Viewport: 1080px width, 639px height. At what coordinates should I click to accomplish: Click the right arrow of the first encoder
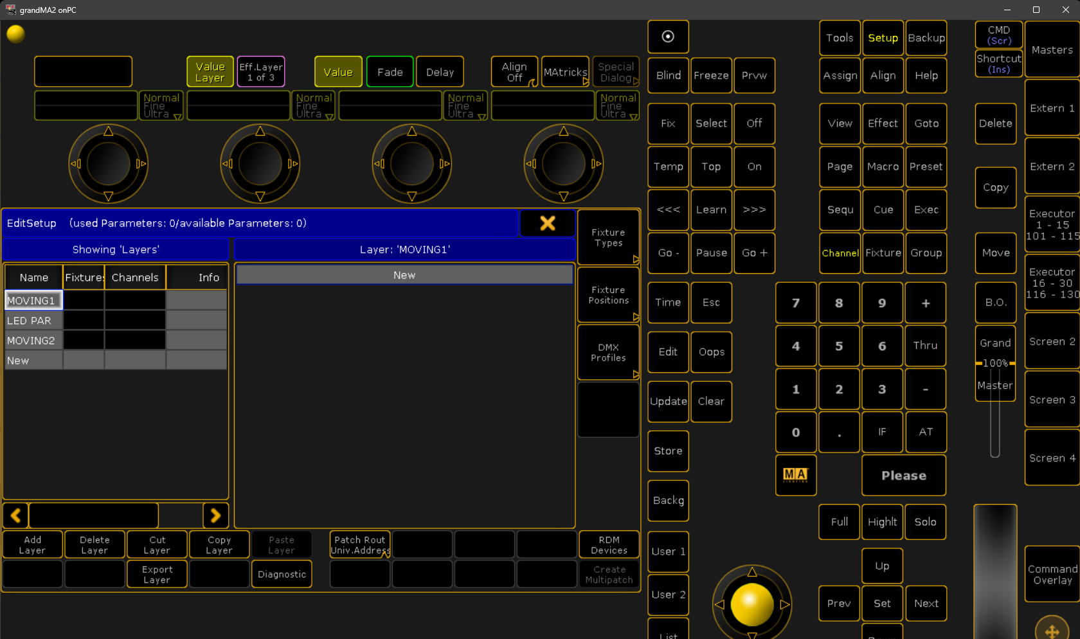tap(141, 164)
